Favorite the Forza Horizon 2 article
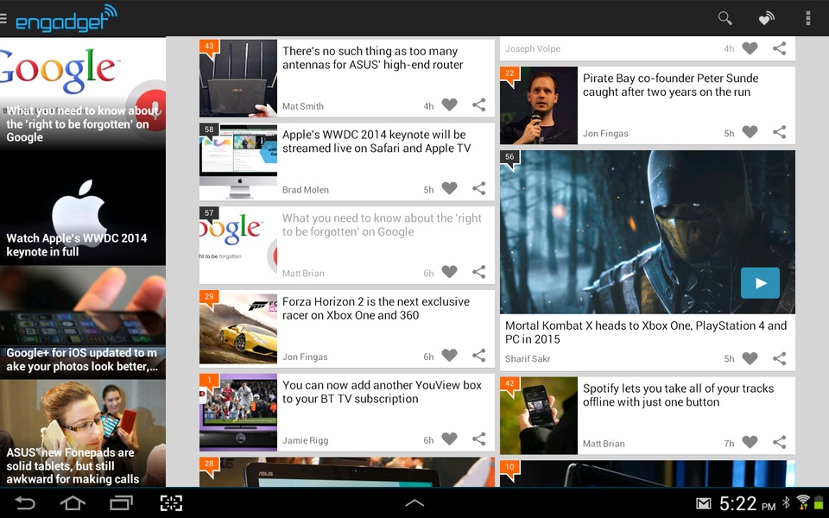Viewport: 829px width, 518px height. pyautogui.click(x=449, y=356)
